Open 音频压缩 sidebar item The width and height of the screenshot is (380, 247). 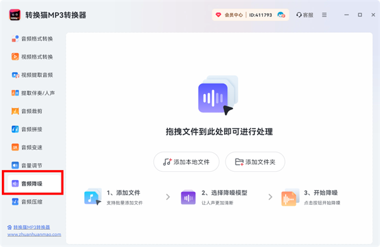pos(27,202)
